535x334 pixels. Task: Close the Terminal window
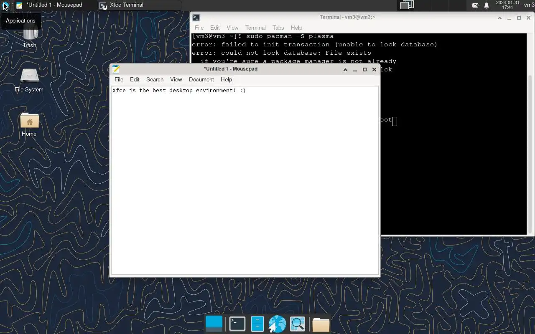tap(528, 18)
